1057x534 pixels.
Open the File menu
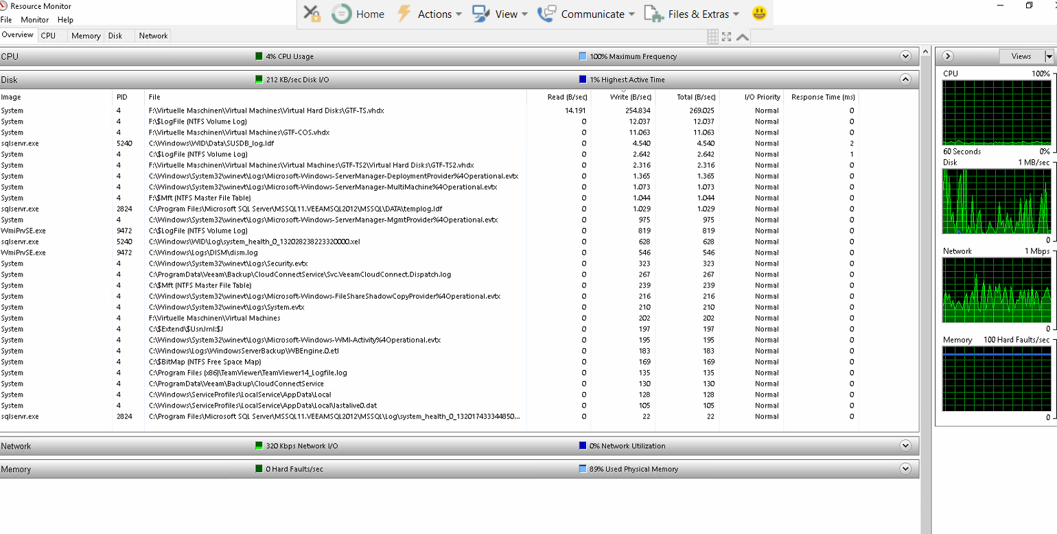coord(6,20)
